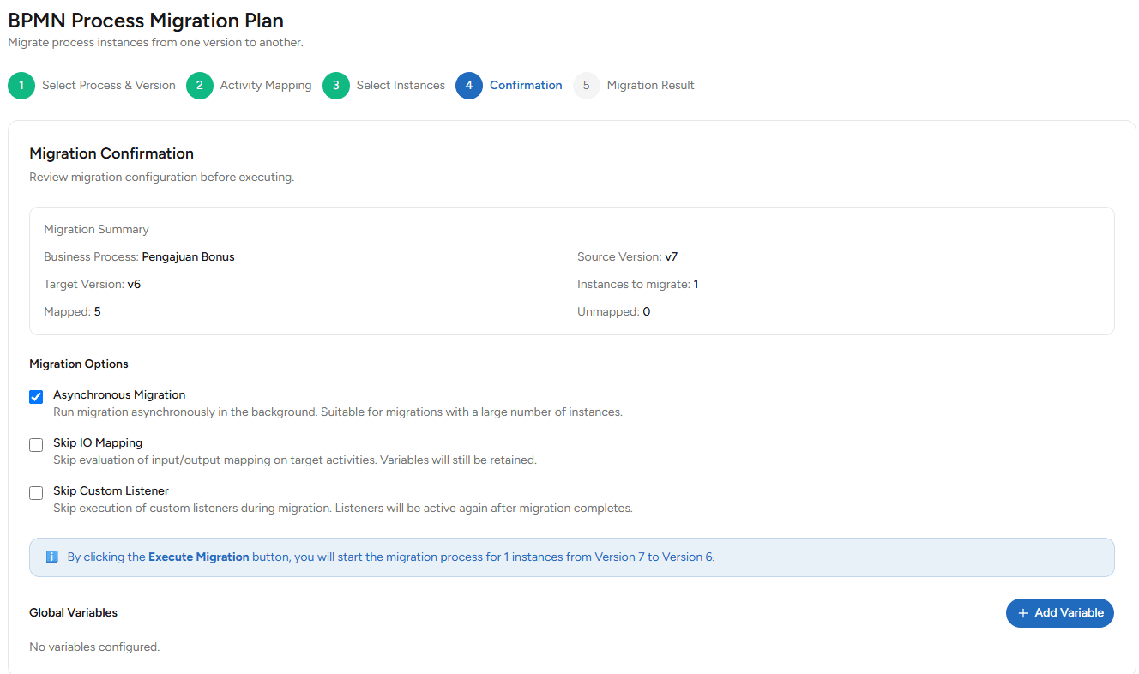Go to Select Process & Version step
Image resolution: width=1139 pixels, height=674 pixels.
tap(109, 86)
